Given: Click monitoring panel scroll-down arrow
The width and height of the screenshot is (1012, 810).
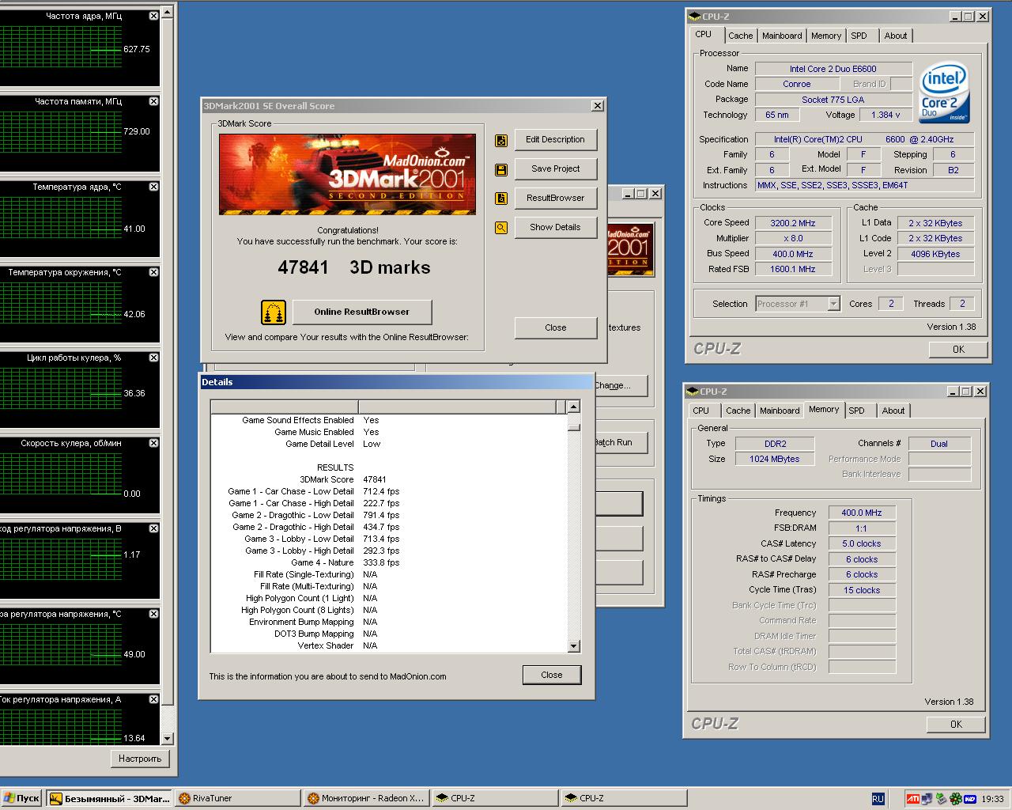Looking at the screenshot, I should click(x=167, y=739).
